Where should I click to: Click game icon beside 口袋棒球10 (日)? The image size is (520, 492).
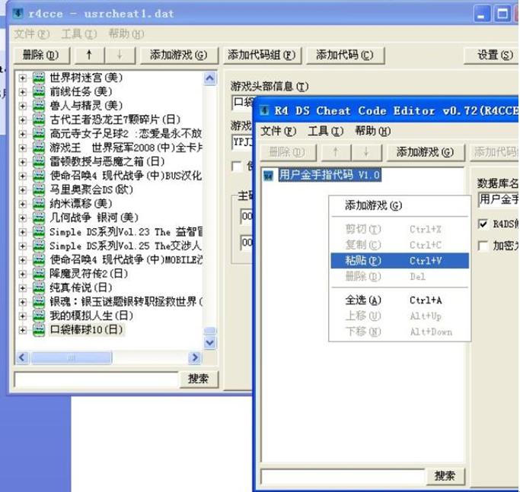[x=39, y=330]
